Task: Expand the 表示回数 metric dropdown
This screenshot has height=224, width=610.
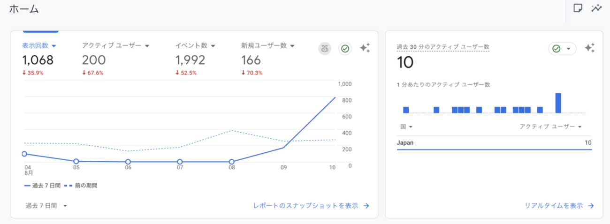Action: pyautogui.click(x=39, y=45)
